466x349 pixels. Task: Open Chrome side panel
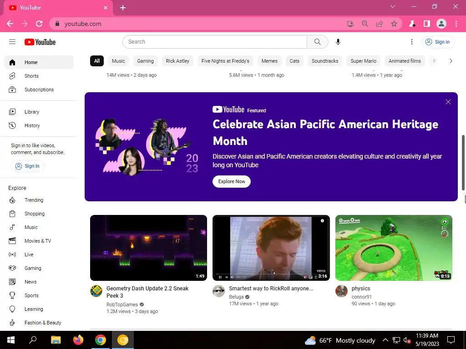click(427, 24)
